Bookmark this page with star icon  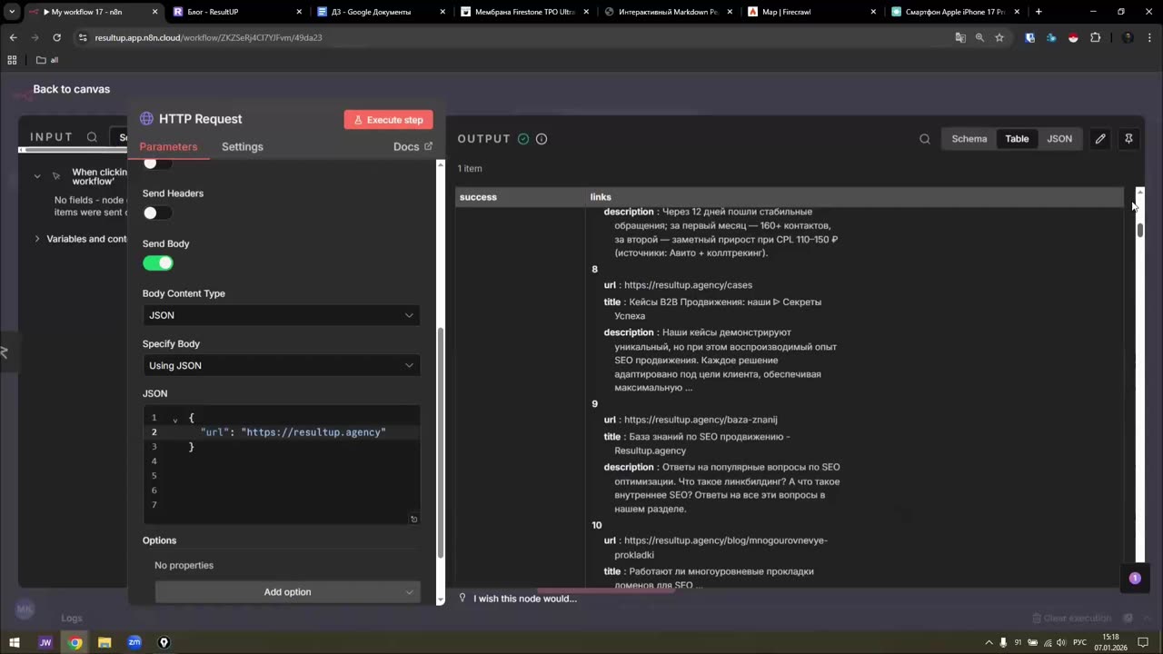click(x=999, y=37)
